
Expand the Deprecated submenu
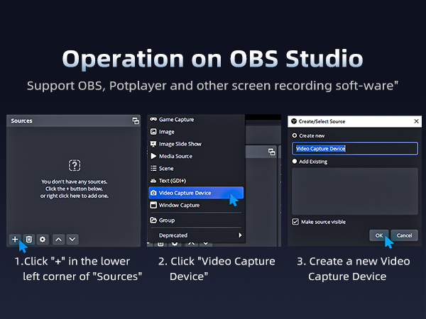195,235
